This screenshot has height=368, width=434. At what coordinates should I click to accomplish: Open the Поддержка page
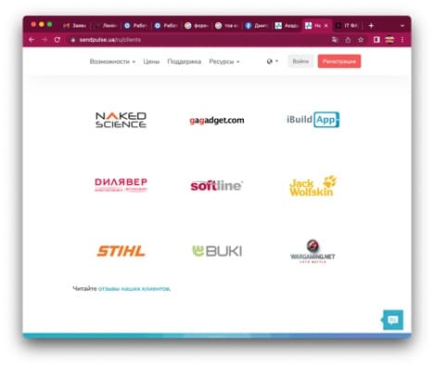click(x=185, y=61)
